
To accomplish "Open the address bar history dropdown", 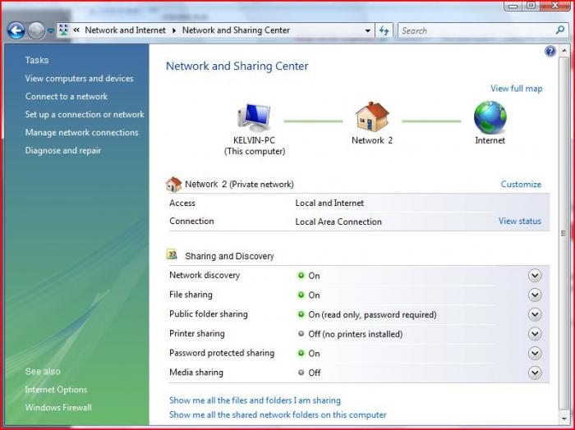I will (x=367, y=30).
